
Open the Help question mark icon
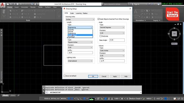point(158,4)
